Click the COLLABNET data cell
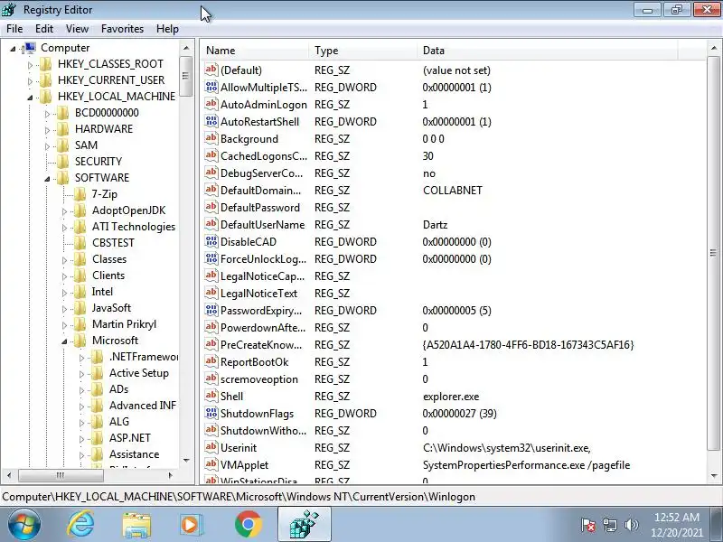723x542 pixels. coord(453,191)
